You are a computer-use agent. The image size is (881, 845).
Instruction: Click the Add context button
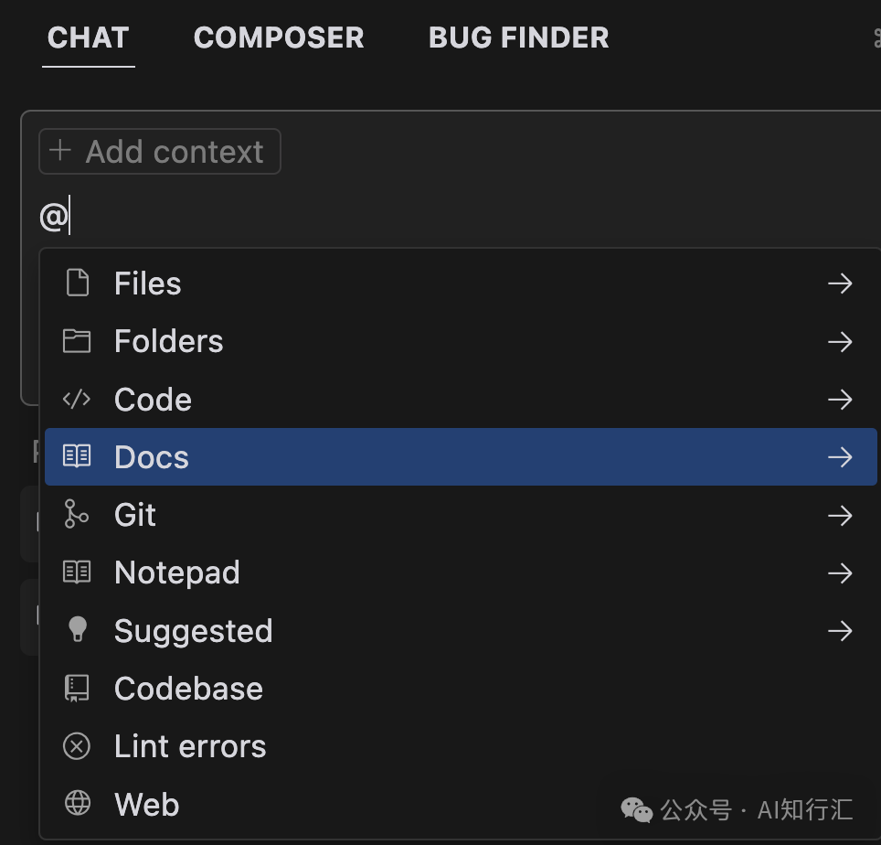(x=160, y=151)
